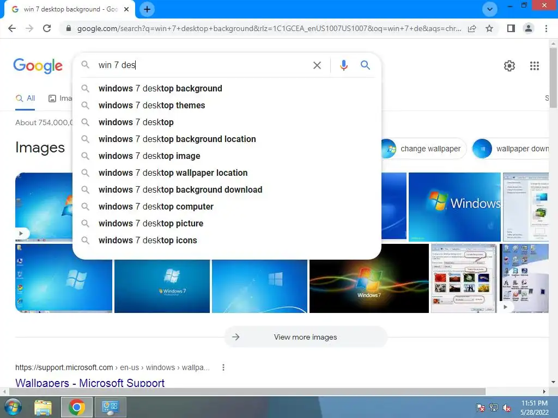View site lock information
The height and width of the screenshot is (418, 558).
pos(69,28)
